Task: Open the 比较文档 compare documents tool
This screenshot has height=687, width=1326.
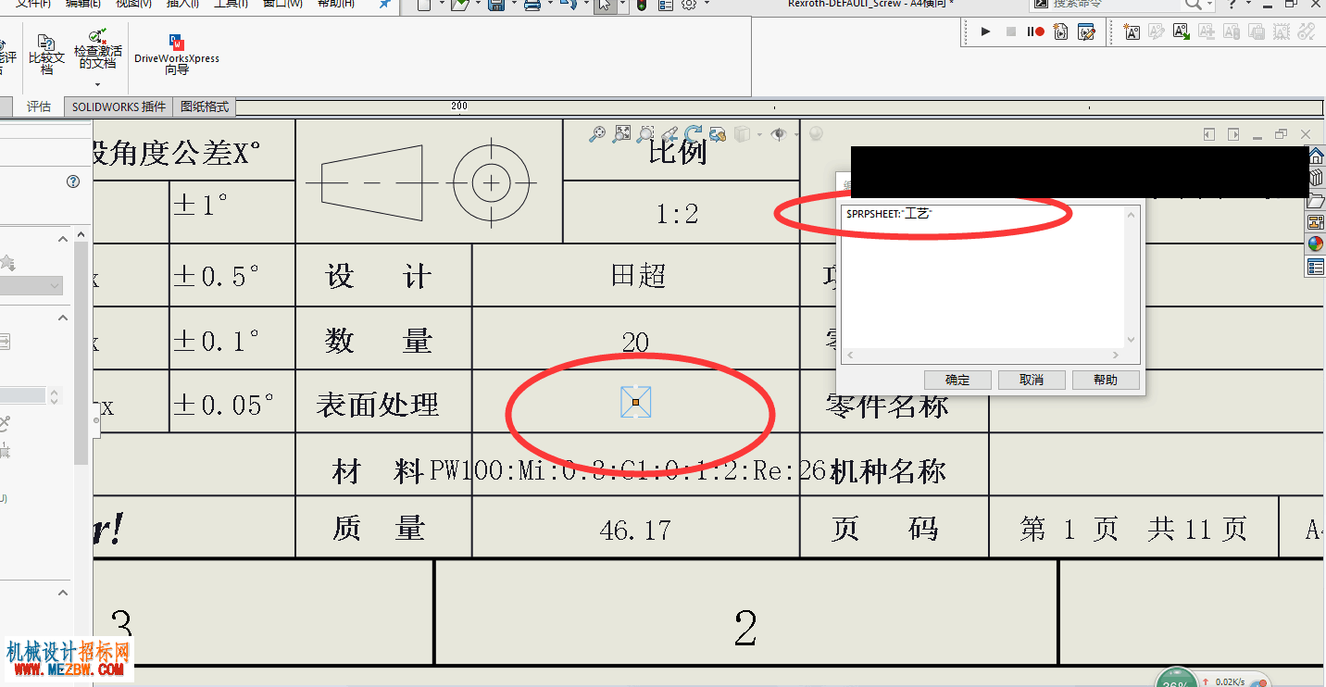Action: click(46, 56)
